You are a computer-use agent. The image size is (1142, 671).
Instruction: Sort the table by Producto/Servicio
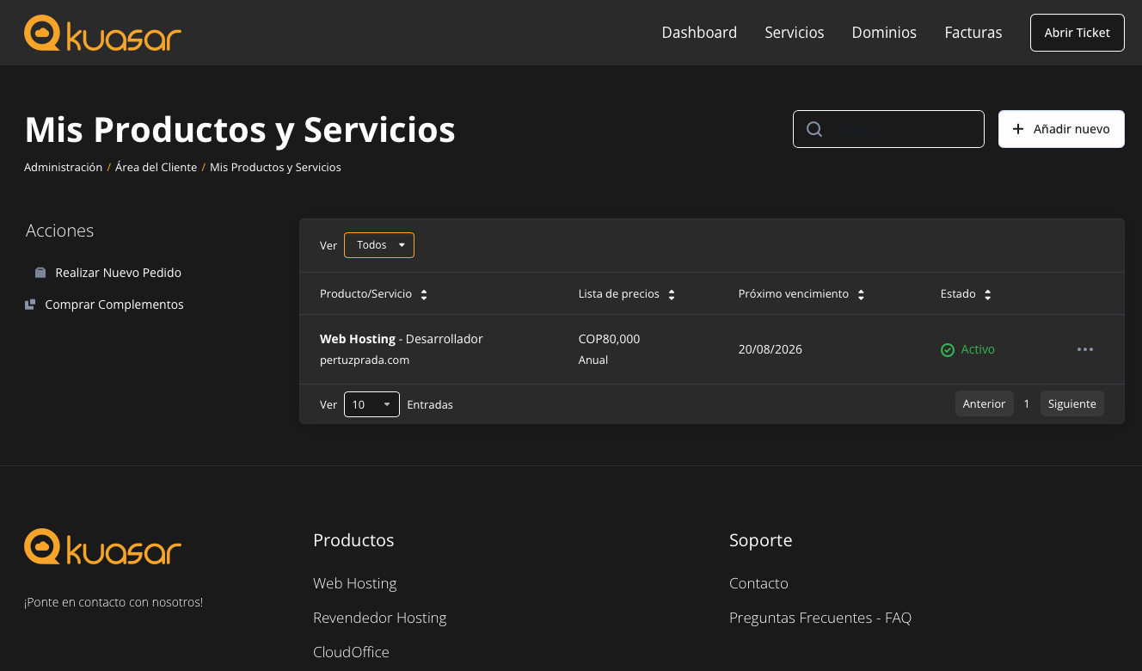point(423,293)
